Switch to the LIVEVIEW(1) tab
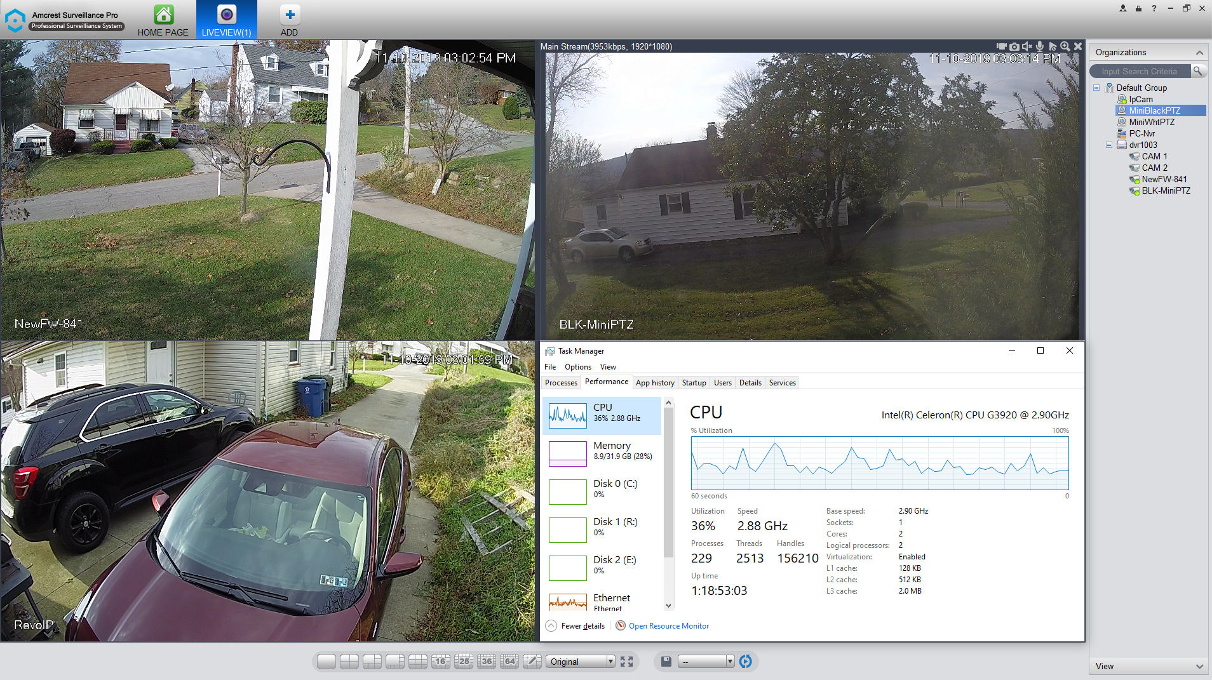This screenshot has width=1212, height=680. (226, 20)
